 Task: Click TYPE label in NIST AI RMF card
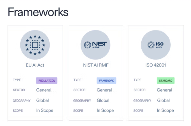coord(77,80)
